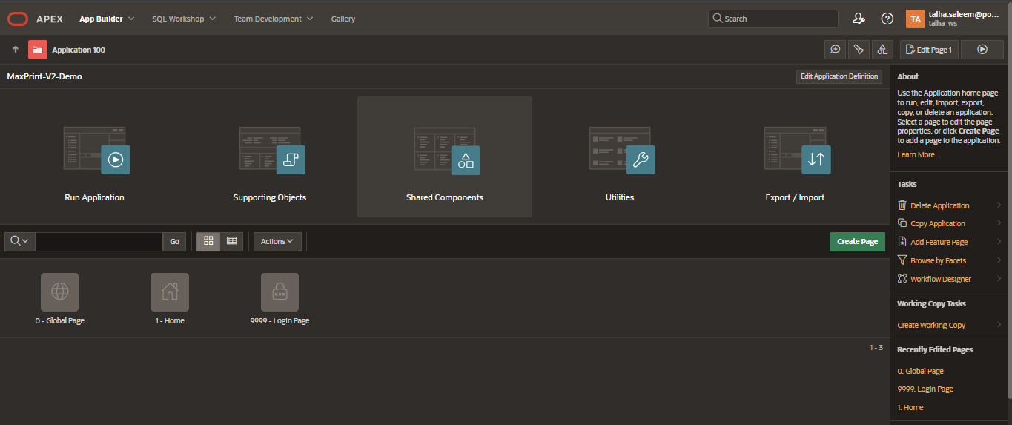Screen dimensions: 1012x425
Task: Click the Copy Application icon
Action: [x=902, y=223]
